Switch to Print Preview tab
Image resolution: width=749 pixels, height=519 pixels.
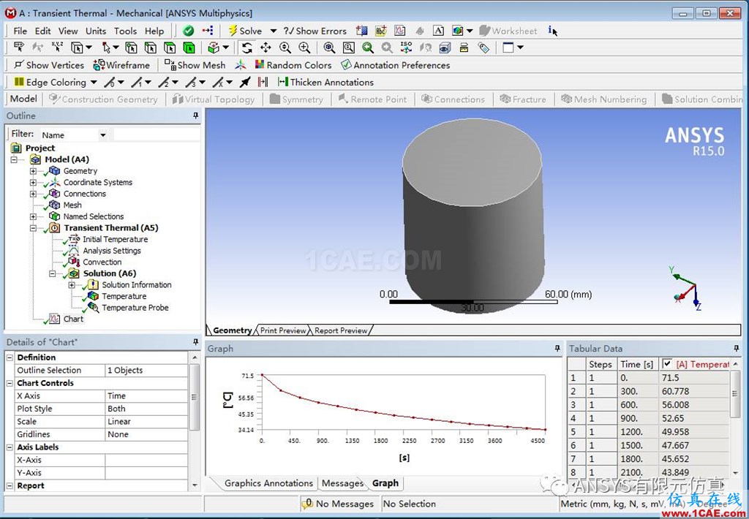[x=283, y=330]
